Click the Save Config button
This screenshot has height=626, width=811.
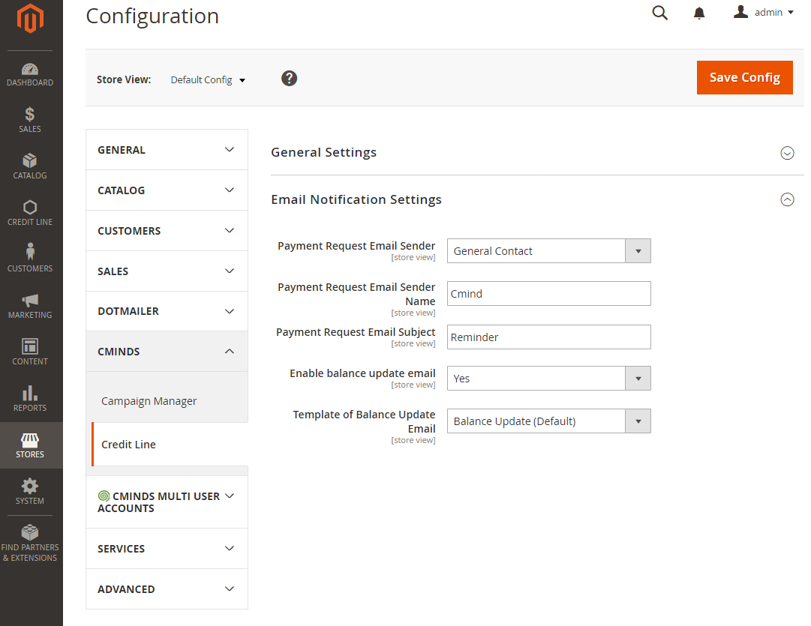pos(744,77)
